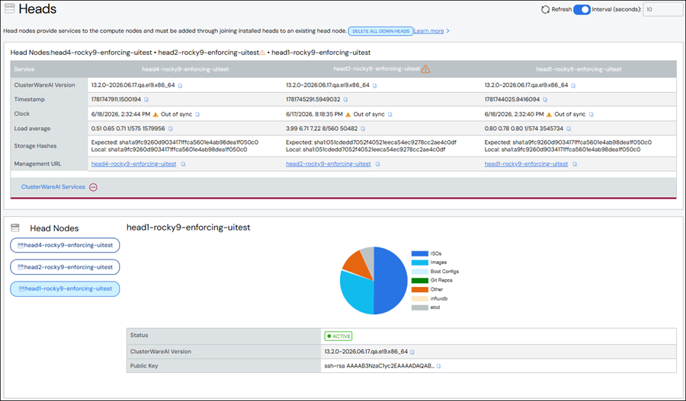Copy the ssh-rsa public key
Screen dimensions: 686x401
click(439, 366)
